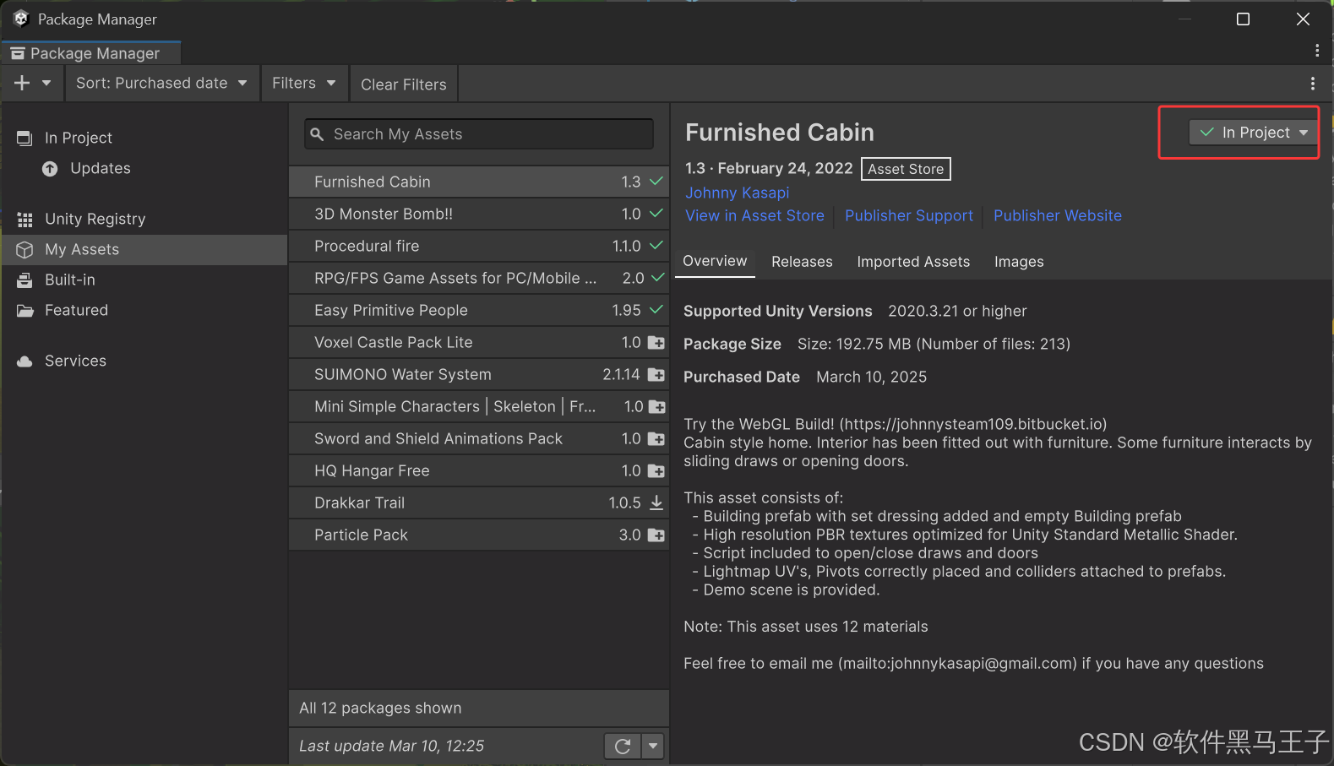Maximize the Package Manager window
Image resolution: width=1334 pixels, height=766 pixels.
(x=1243, y=19)
